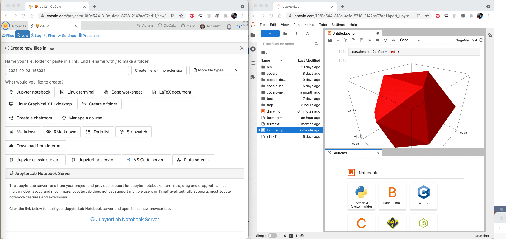Image resolution: width=506 pixels, height=239 pixels.
Task: Open the Table of Contents sidebar
Action: tap(253, 63)
